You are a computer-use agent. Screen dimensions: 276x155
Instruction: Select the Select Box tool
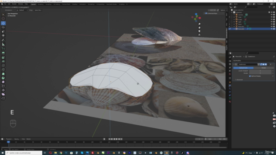pyautogui.click(x=3, y=14)
